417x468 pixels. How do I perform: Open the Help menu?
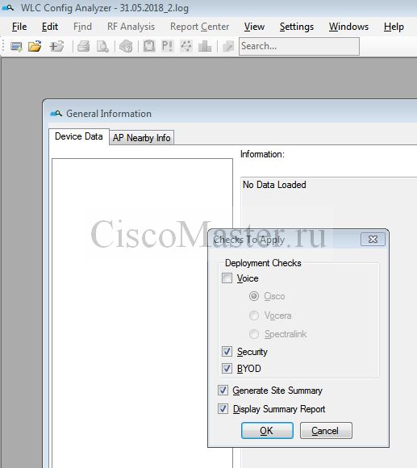click(x=394, y=27)
